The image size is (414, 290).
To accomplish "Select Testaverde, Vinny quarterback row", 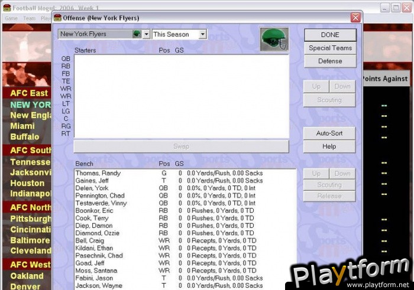I will pyautogui.click(x=185, y=203).
